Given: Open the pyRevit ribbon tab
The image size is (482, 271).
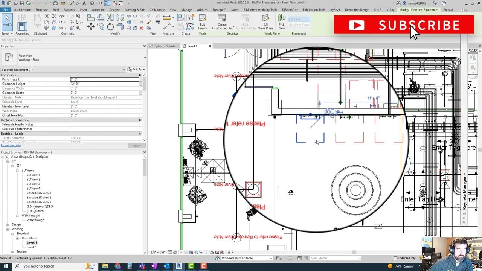Looking at the screenshot, I should (x=335, y=10).
